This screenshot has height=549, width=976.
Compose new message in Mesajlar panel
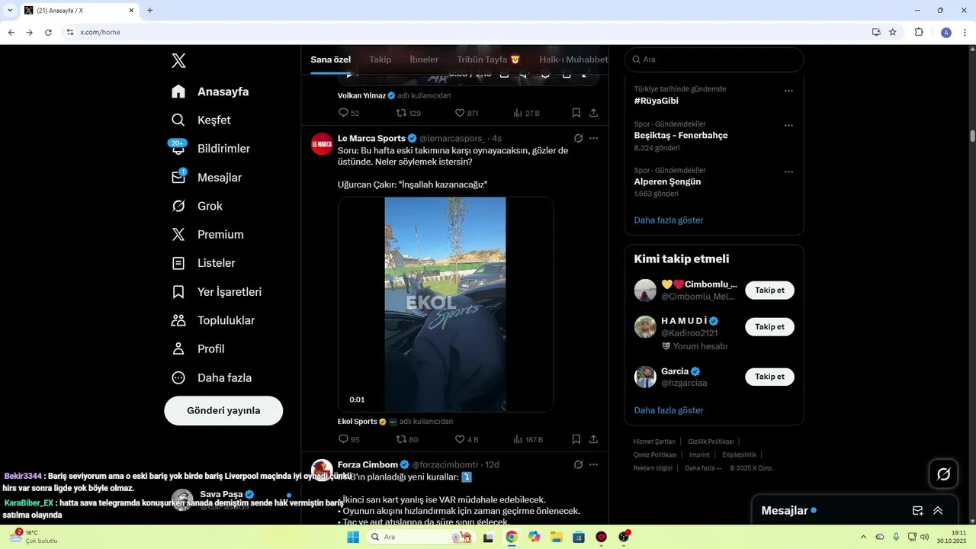pos(918,511)
